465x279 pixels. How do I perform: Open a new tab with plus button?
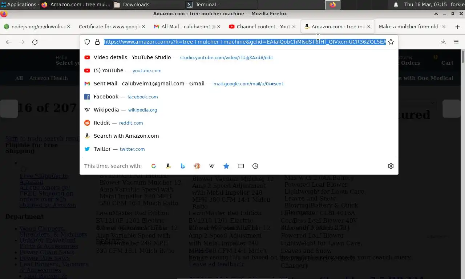pos(457,27)
